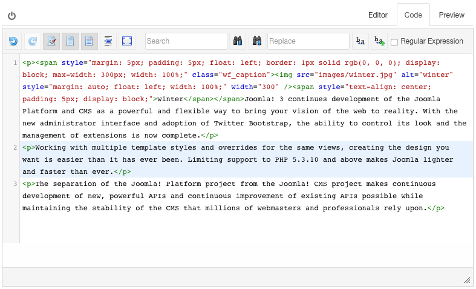
Task: Enable the Regular Expression checkbox
Action: tap(394, 42)
